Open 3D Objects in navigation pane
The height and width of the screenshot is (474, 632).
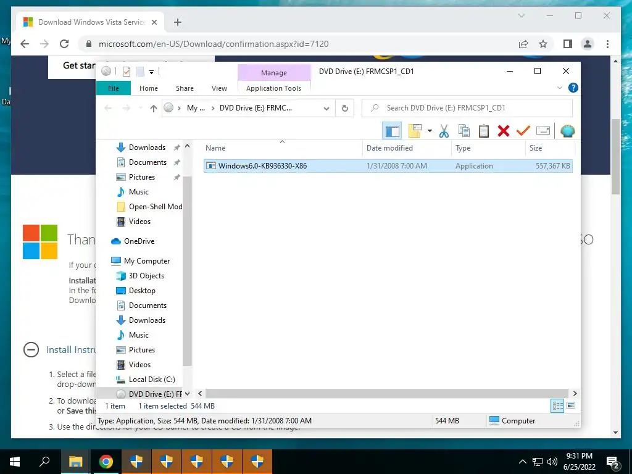pyautogui.click(x=146, y=276)
